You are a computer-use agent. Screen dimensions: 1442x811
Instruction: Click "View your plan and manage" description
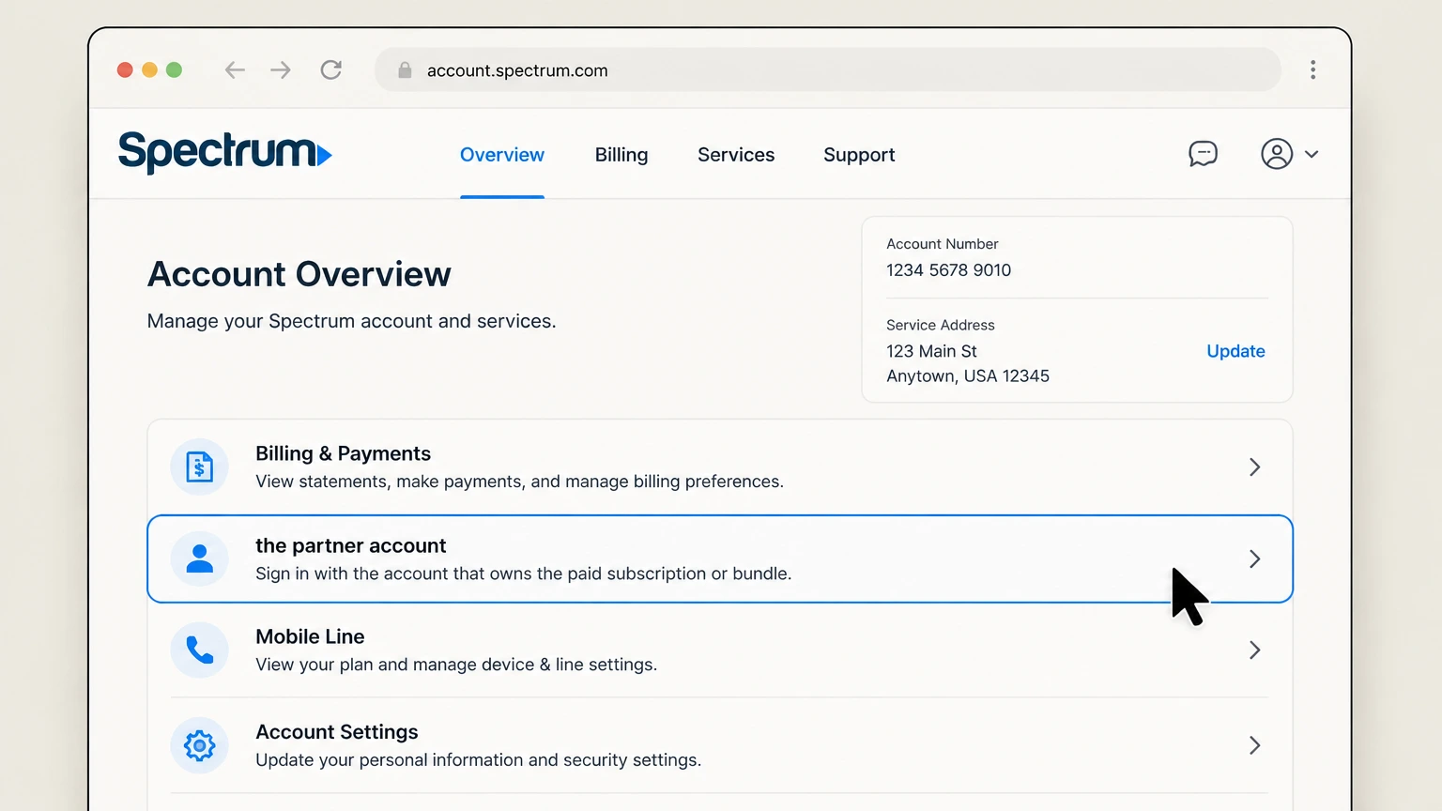[456, 665]
